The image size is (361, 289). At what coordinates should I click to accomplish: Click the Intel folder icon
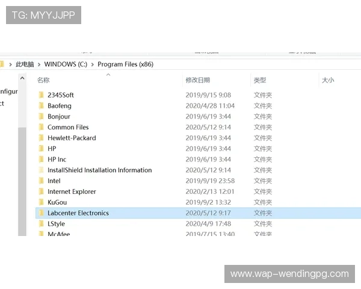(x=41, y=181)
